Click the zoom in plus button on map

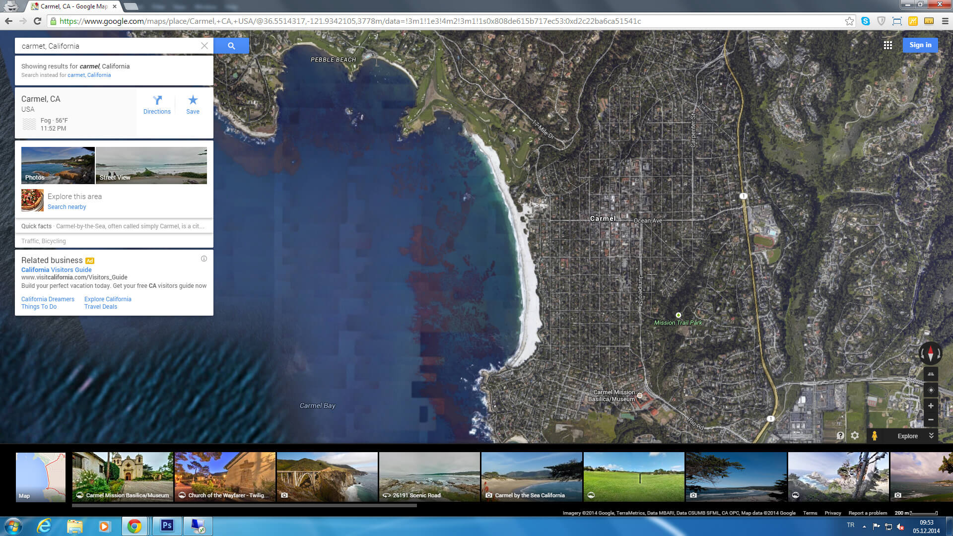[931, 405]
